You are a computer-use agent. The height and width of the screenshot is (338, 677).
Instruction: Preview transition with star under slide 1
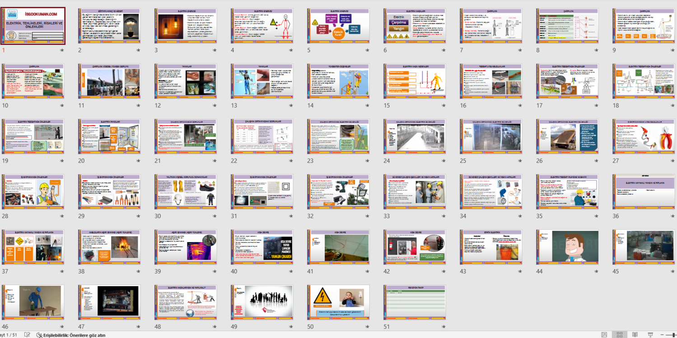click(x=62, y=50)
